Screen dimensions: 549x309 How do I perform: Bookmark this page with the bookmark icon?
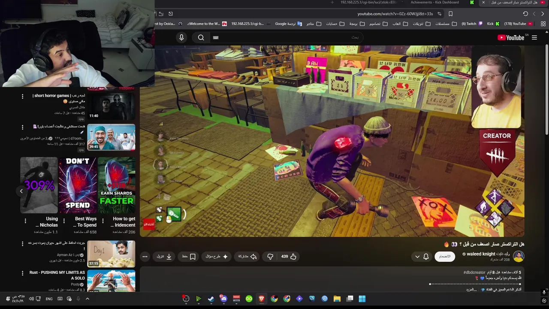point(450,14)
